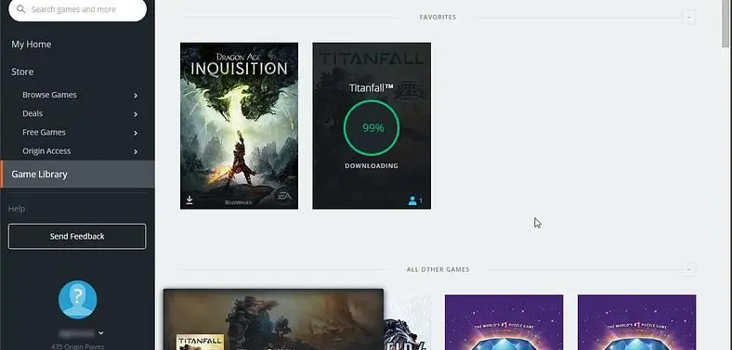
Task: Open first purple puzzle game tile
Action: point(503,322)
